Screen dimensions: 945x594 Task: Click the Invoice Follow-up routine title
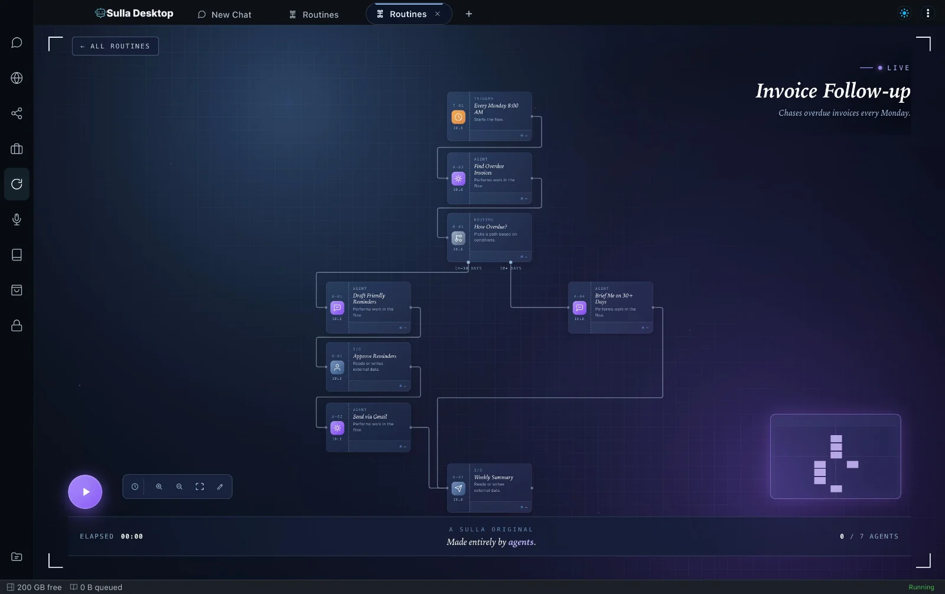pyautogui.click(x=833, y=90)
